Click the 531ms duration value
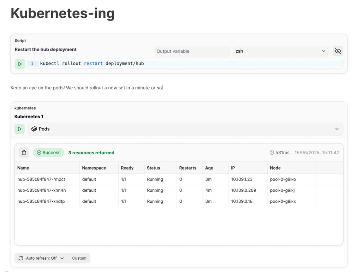 [282, 153]
